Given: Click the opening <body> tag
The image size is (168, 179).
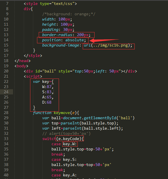Looking at the screenshot, I should coord(21,66).
